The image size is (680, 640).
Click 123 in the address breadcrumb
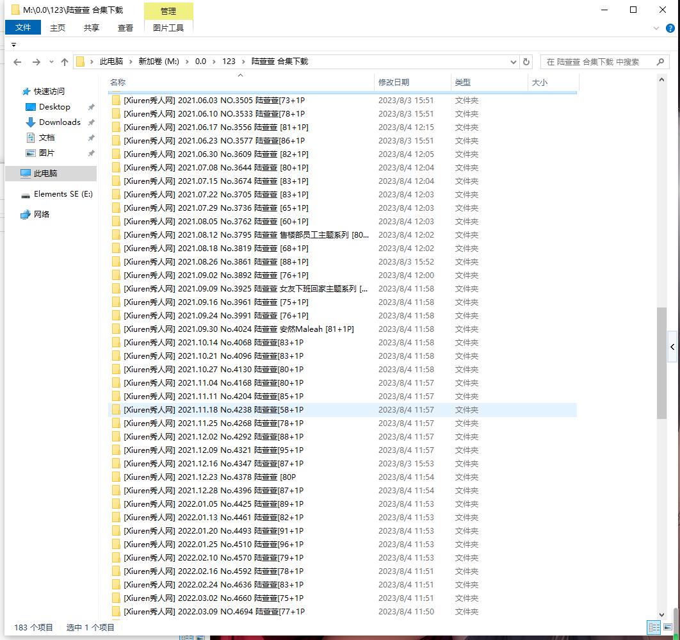[229, 62]
